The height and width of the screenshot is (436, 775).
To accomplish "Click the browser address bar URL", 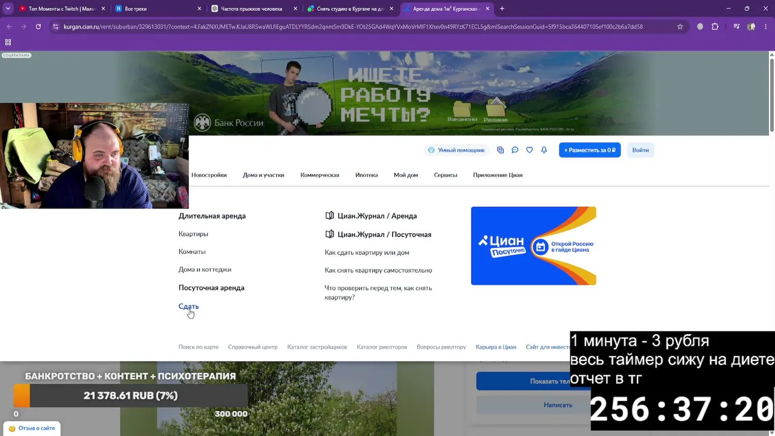I will point(353,27).
